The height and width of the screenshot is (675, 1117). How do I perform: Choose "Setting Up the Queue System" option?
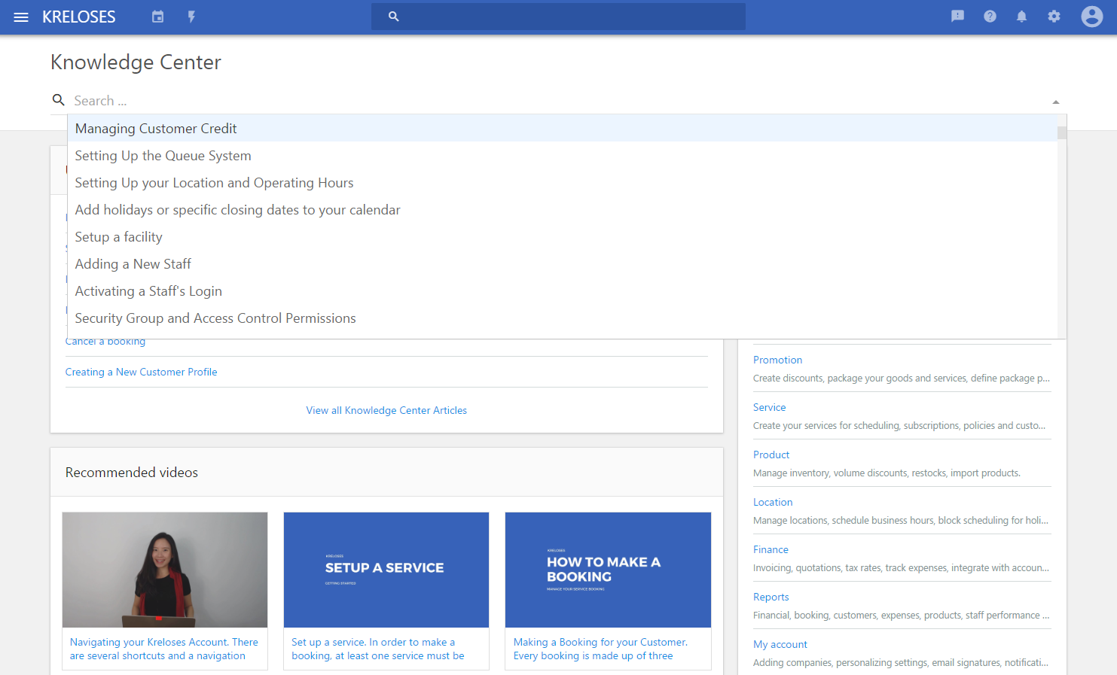click(x=163, y=156)
